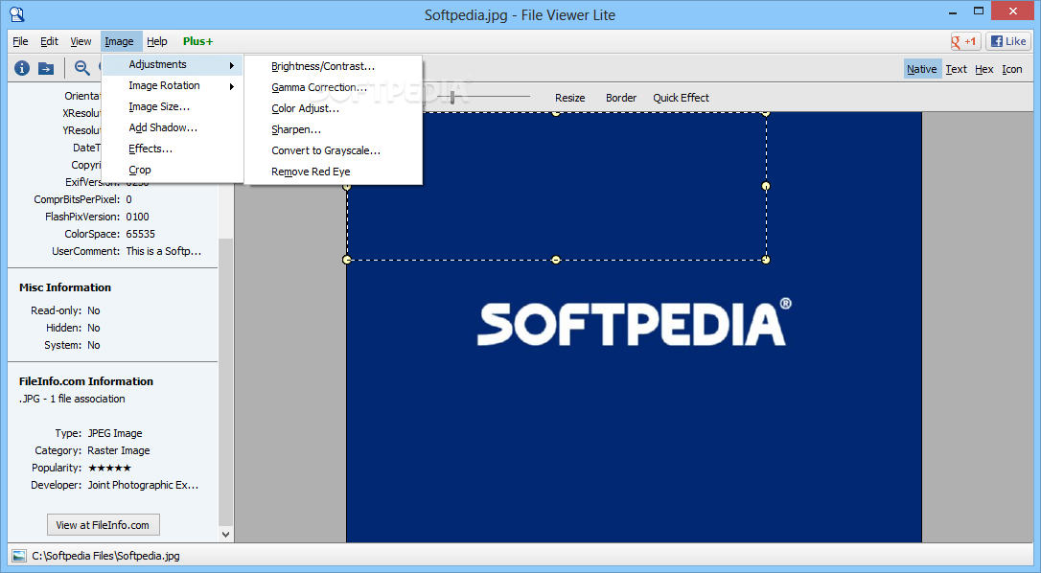
Task: Click the zoom out magnifier icon
Action: click(81, 68)
